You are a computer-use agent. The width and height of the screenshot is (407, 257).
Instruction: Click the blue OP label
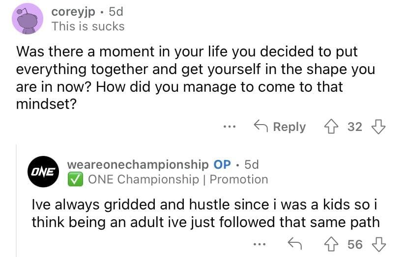(223, 164)
